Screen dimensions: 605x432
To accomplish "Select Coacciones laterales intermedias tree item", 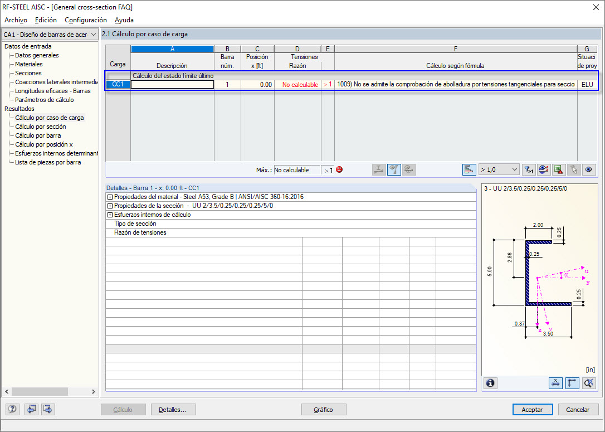I will coord(57,82).
